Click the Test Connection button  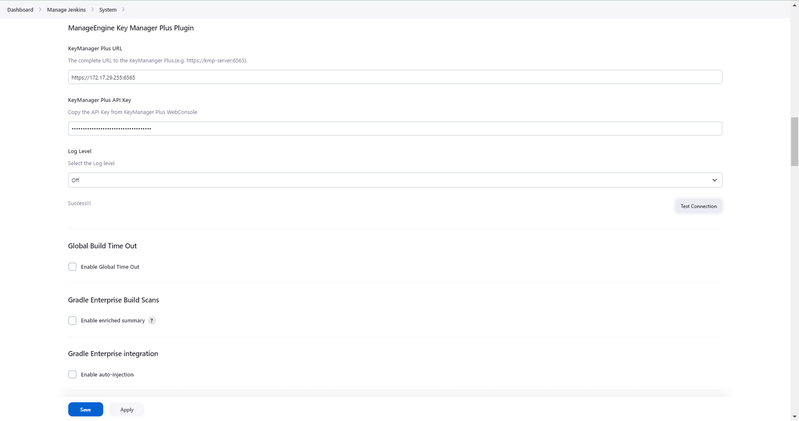(699, 206)
